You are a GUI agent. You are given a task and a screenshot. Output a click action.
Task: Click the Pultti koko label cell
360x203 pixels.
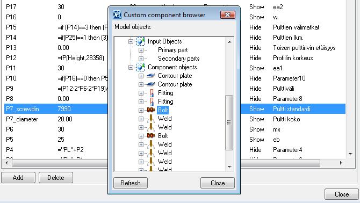[x=286, y=119]
